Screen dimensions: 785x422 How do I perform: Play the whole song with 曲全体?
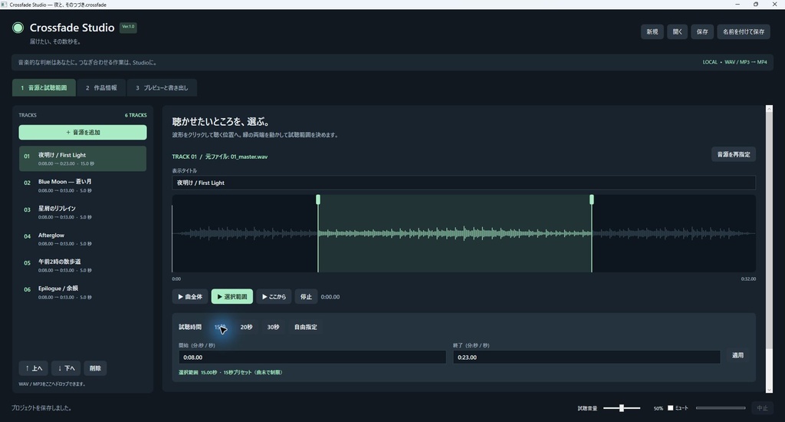(190, 297)
